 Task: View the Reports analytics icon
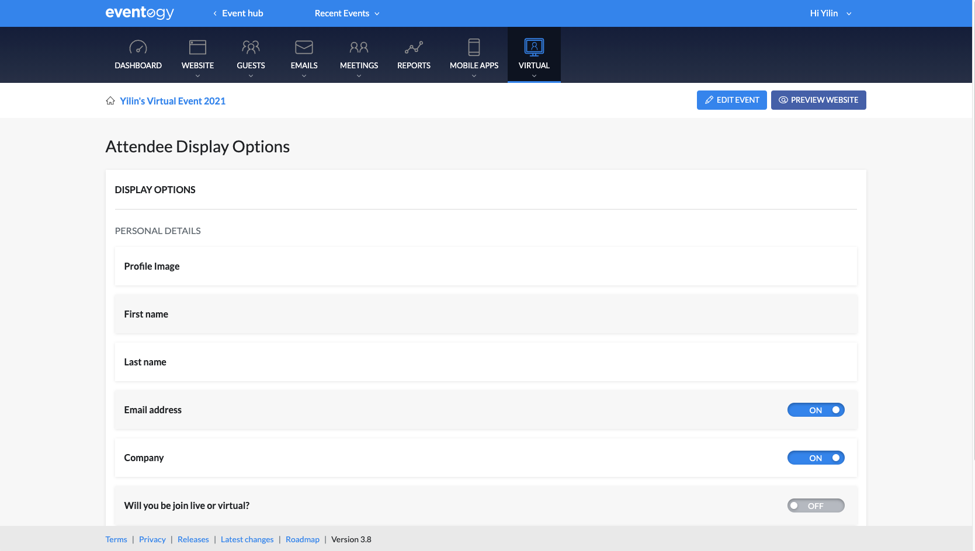(x=414, y=48)
